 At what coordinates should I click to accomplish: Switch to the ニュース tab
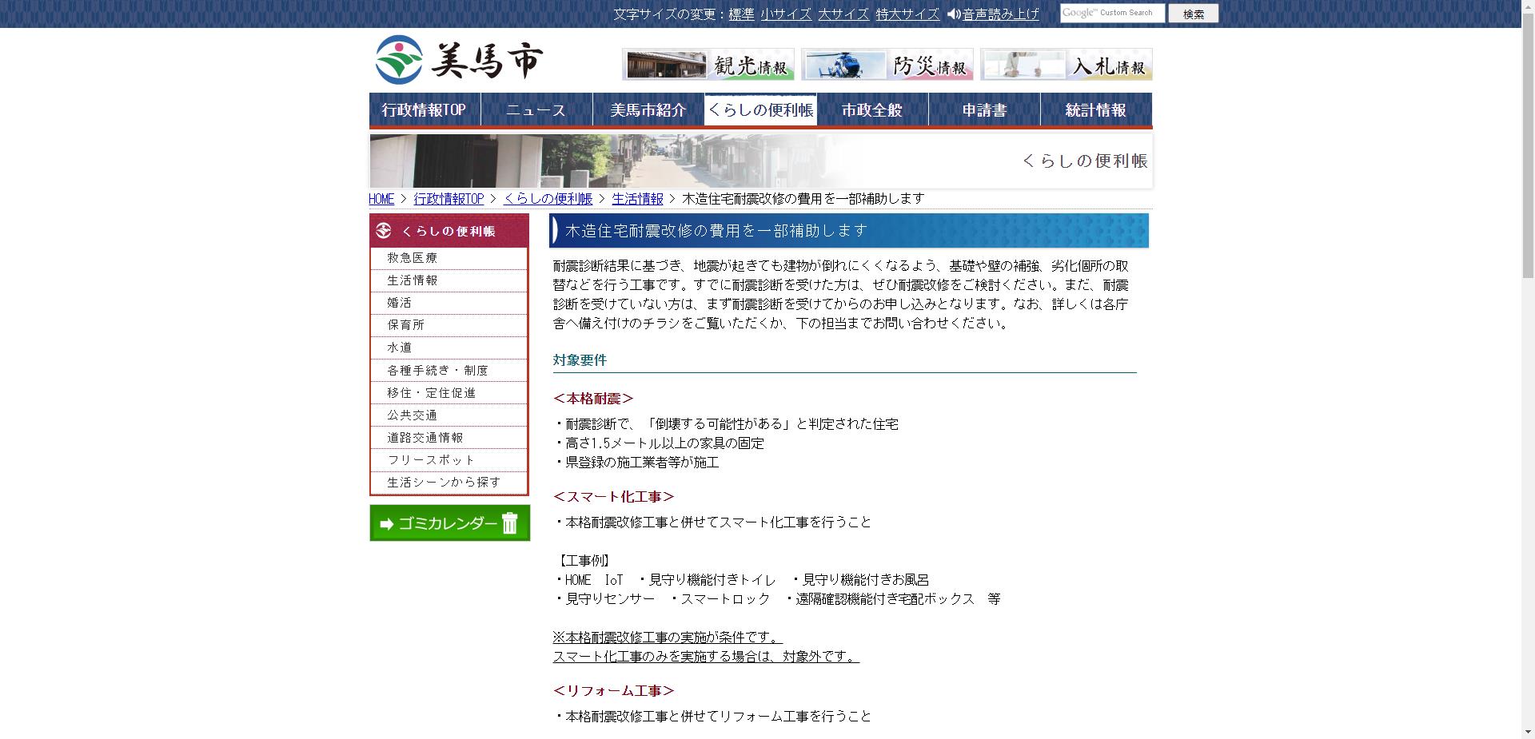[x=535, y=110]
